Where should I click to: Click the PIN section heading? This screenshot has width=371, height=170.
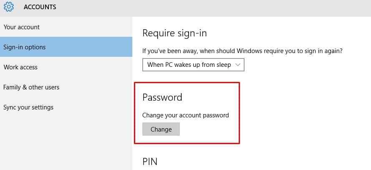click(x=150, y=161)
